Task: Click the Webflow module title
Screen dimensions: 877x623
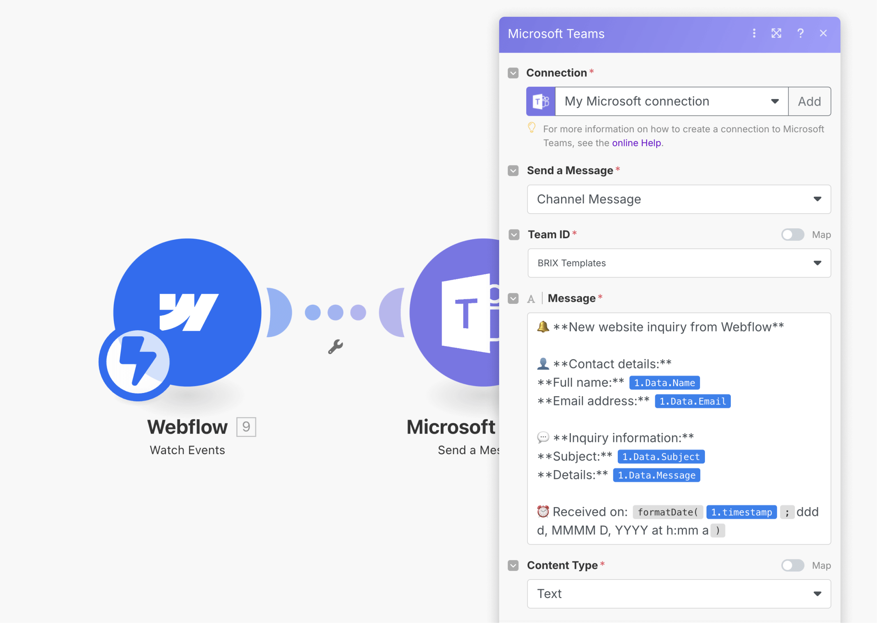Action: pos(187,427)
